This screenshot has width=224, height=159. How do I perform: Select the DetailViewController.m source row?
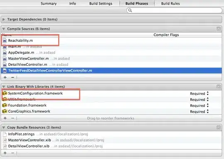(x=112, y=65)
